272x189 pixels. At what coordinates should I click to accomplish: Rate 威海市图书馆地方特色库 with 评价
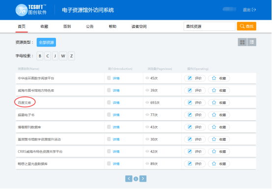(x=195, y=90)
